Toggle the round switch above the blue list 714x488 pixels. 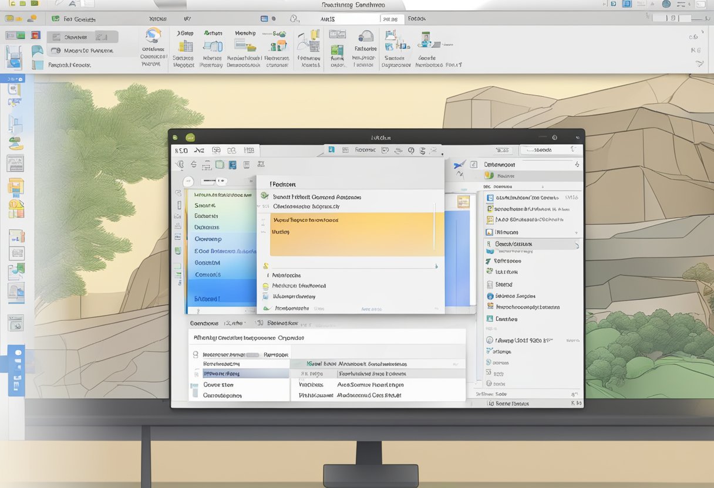[189, 181]
